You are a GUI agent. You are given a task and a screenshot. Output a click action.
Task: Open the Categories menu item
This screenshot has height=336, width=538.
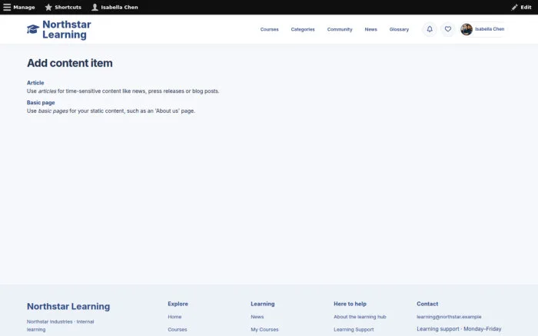coord(303,29)
